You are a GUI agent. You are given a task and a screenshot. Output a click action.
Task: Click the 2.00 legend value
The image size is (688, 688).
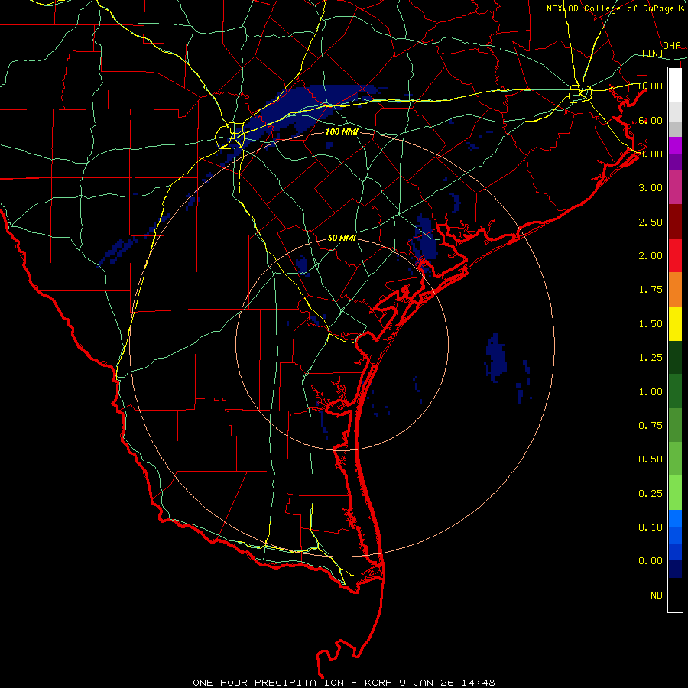(x=651, y=256)
